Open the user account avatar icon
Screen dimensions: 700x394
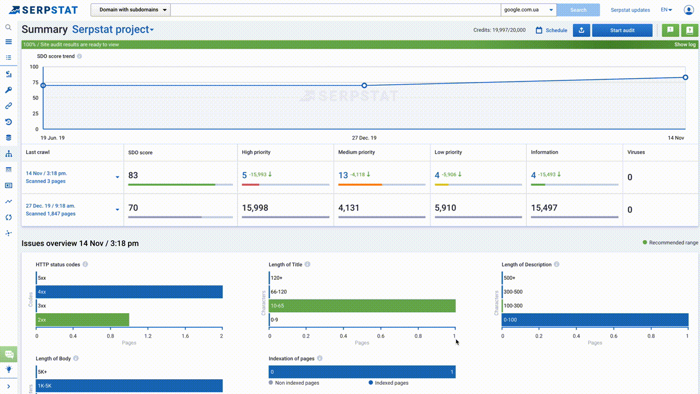(x=689, y=10)
